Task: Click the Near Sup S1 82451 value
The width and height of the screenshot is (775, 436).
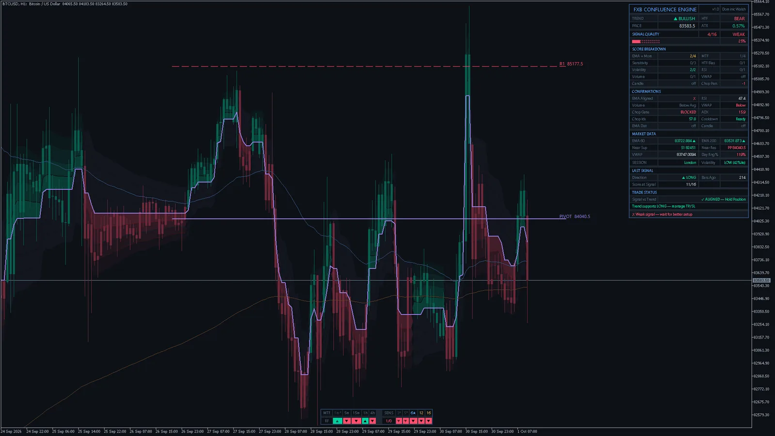Action: 688,148
